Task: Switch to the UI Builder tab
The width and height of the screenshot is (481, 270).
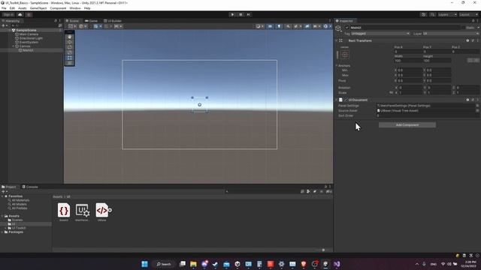Action: [113, 21]
